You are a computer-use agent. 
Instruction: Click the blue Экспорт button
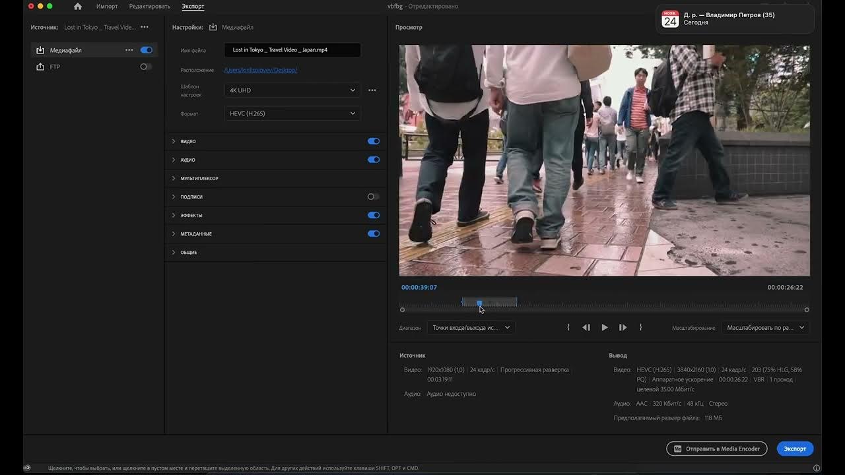795,449
